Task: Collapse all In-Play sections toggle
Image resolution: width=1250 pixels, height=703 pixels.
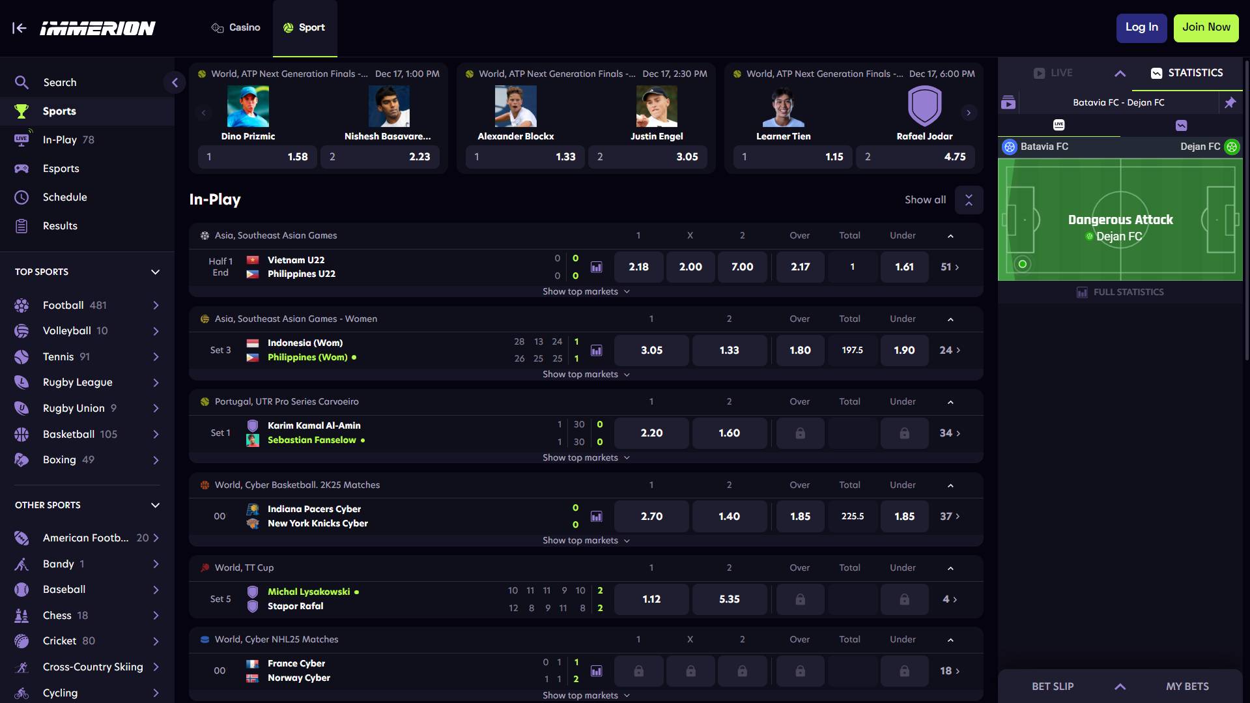Action: point(969,200)
